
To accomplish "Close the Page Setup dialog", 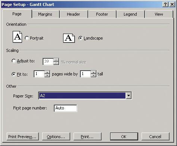I will point(172,4).
